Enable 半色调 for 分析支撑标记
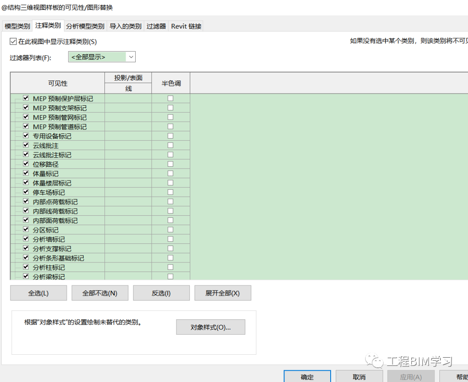468x382 pixels. pyautogui.click(x=170, y=249)
